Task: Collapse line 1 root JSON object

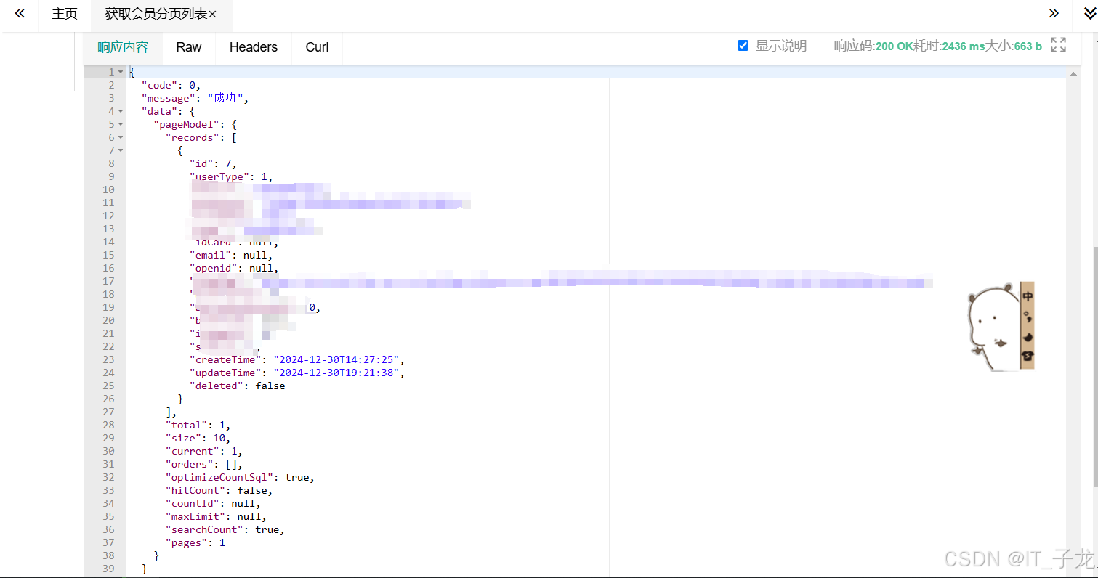Action: coord(121,72)
